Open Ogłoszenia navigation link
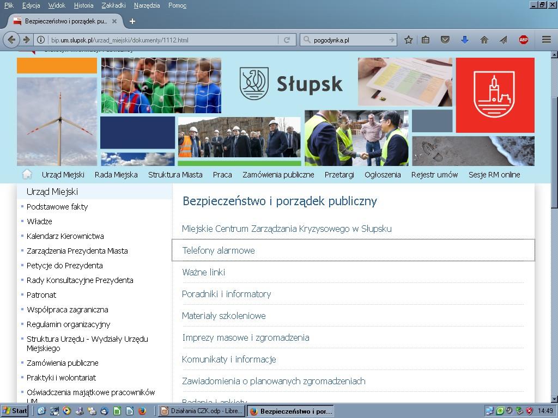 383,175
